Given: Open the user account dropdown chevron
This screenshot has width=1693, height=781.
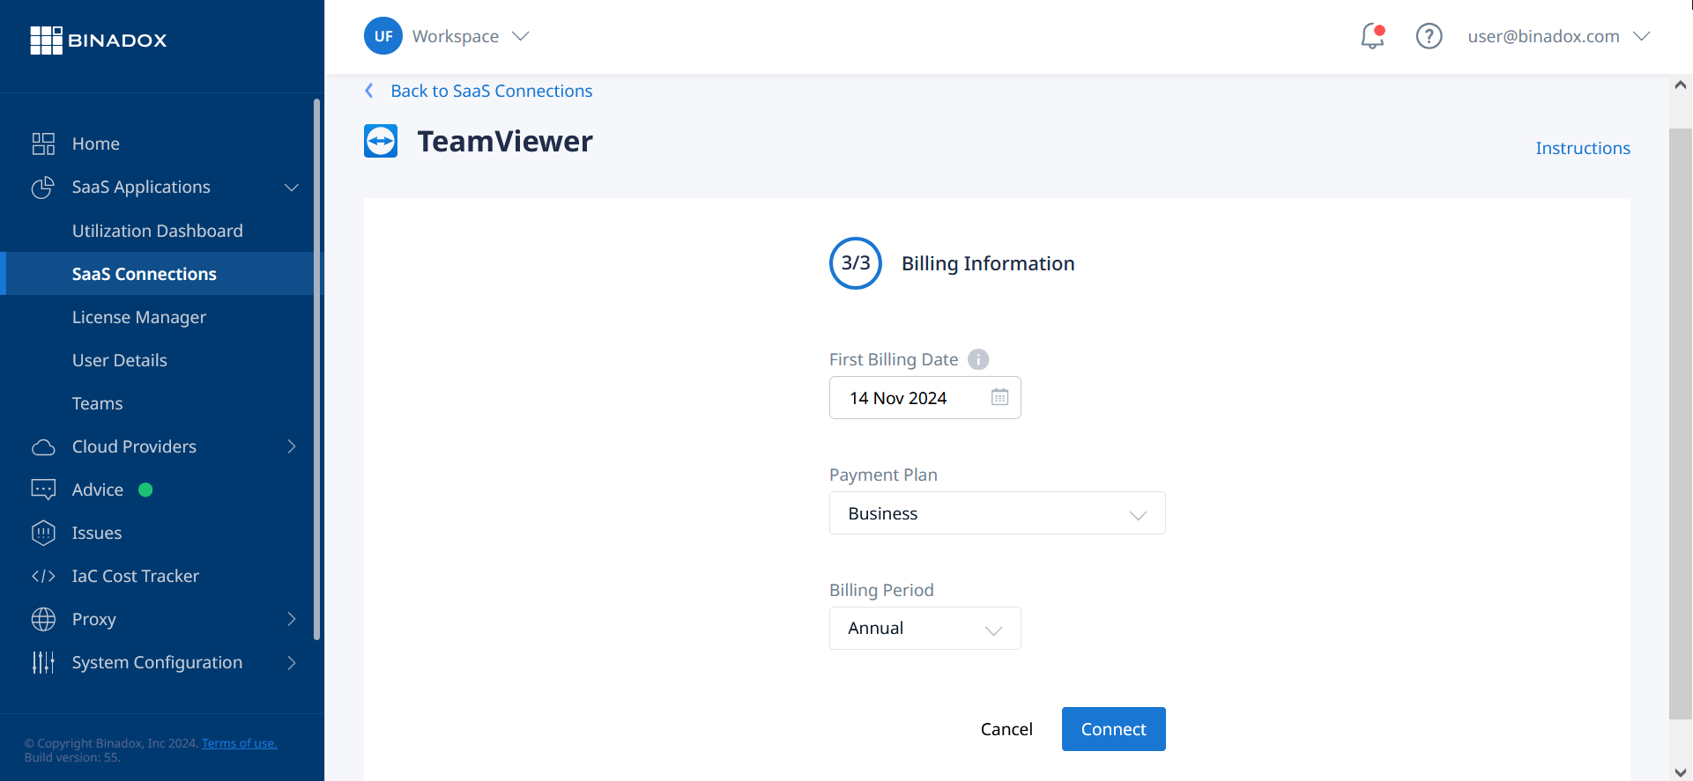Looking at the screenshot, I should (1641, 36).
